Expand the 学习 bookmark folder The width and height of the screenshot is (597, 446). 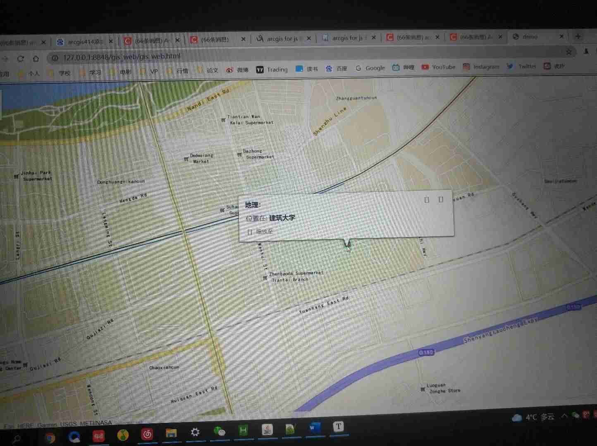[x=91, y=73]
